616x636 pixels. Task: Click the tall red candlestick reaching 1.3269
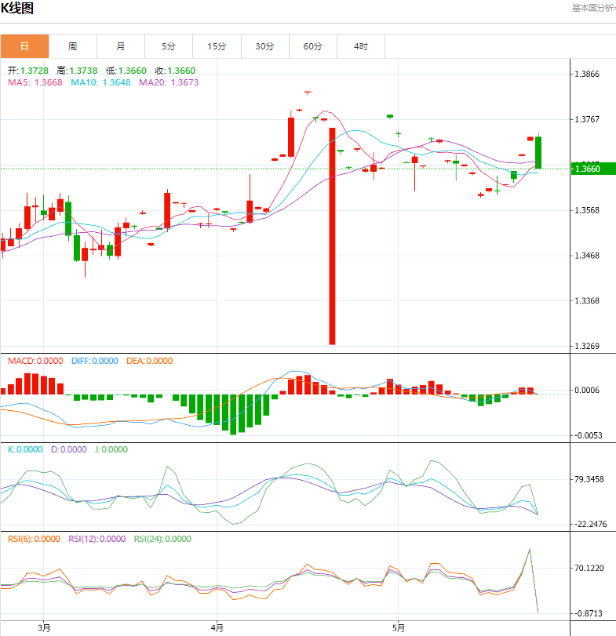coord(332,236)
